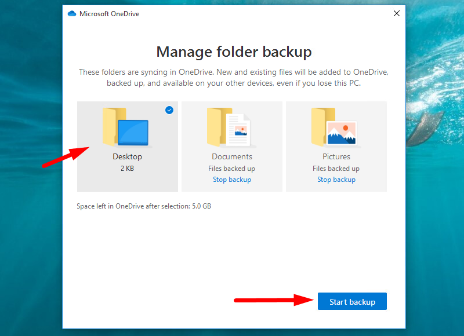Click the folder syncing description paragraph
Viewport: 464px width, 336px height.
(x=234, y=78)
